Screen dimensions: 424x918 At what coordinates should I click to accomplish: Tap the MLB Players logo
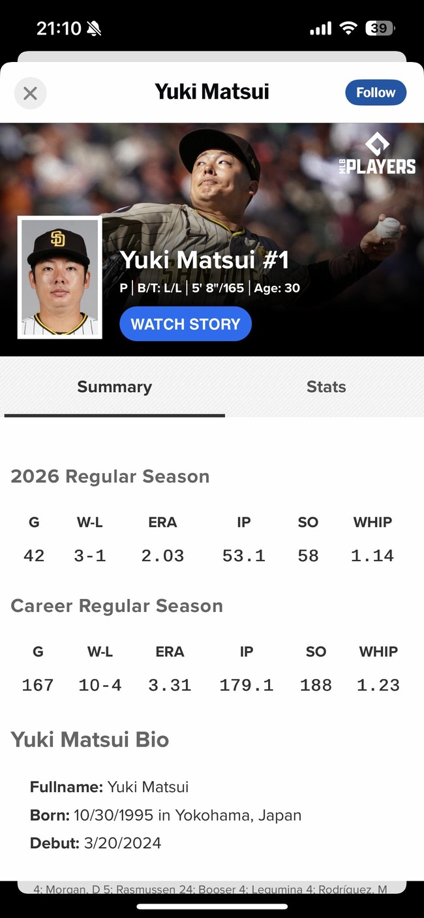[x=377, y=154]
